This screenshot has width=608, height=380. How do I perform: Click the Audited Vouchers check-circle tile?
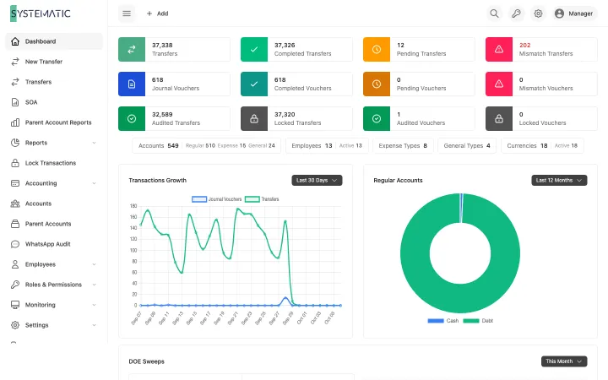click(x=377, y=119)
